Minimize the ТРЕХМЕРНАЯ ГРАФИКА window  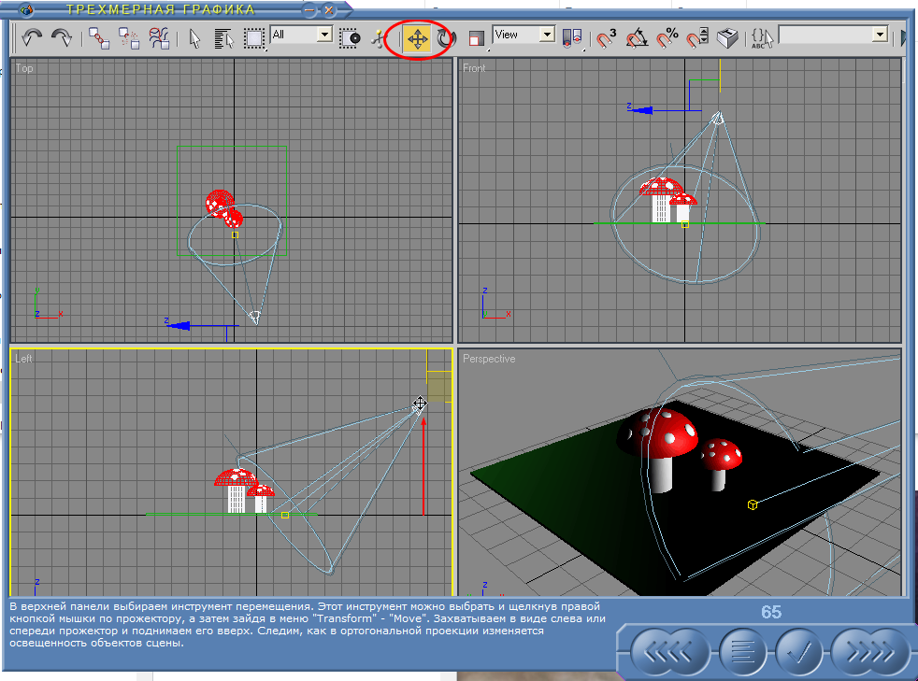(309, 10)
